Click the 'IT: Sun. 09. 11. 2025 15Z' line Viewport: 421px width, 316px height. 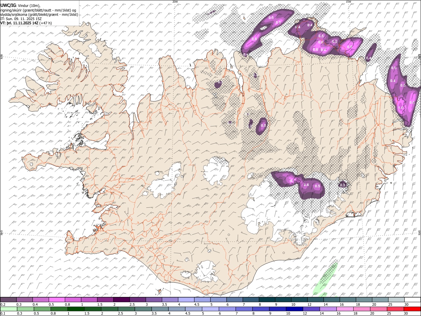tap(21, 19)
